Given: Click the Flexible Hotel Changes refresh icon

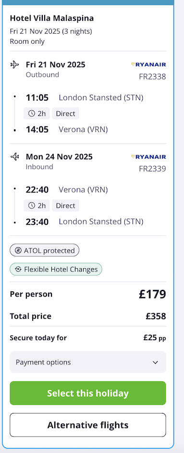Looking at the screenshot, I should (18, 269).
